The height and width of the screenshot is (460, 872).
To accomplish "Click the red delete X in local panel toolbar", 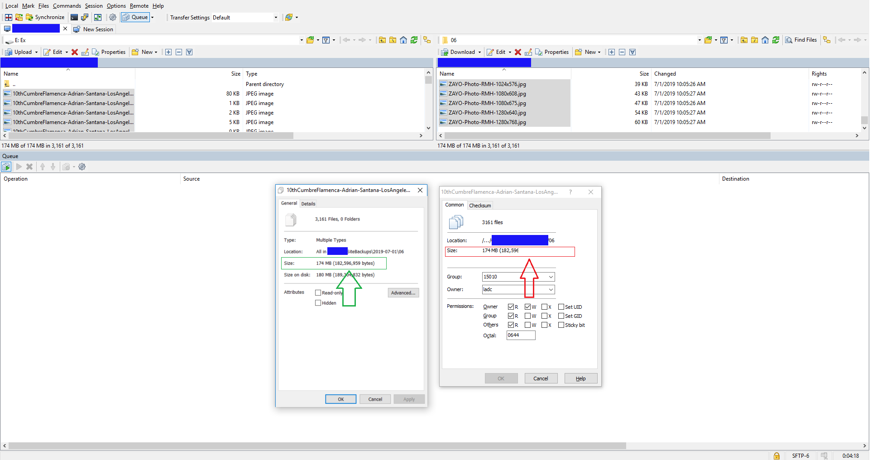I will pos(75,52).
